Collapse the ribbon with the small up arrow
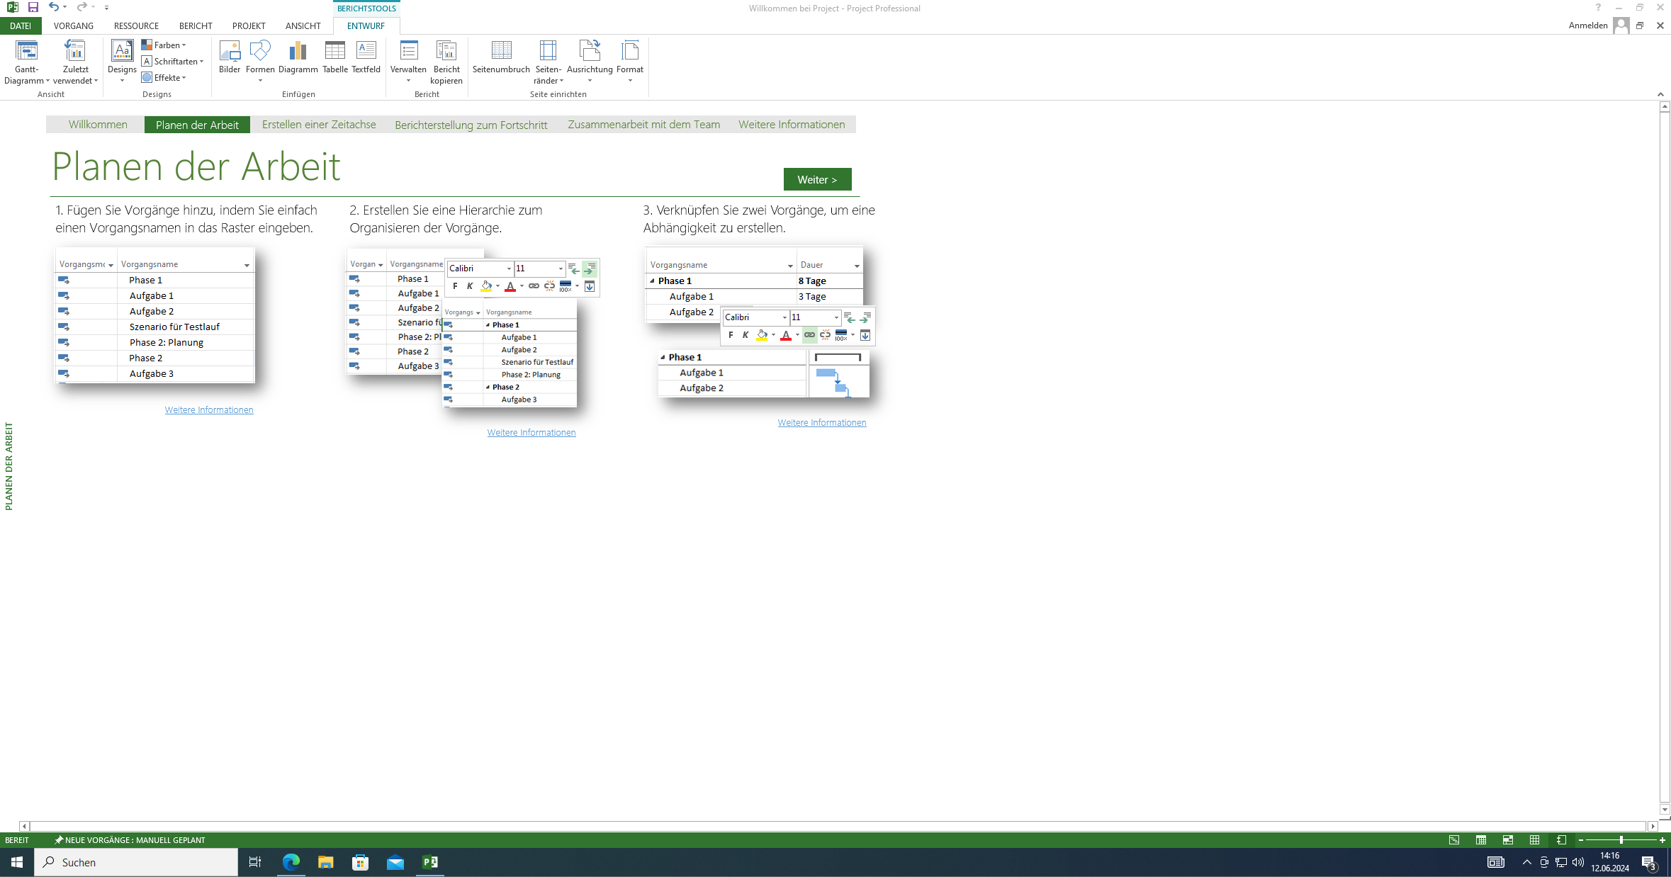Screen dimensions: 1671x877 coord(1660,94)
